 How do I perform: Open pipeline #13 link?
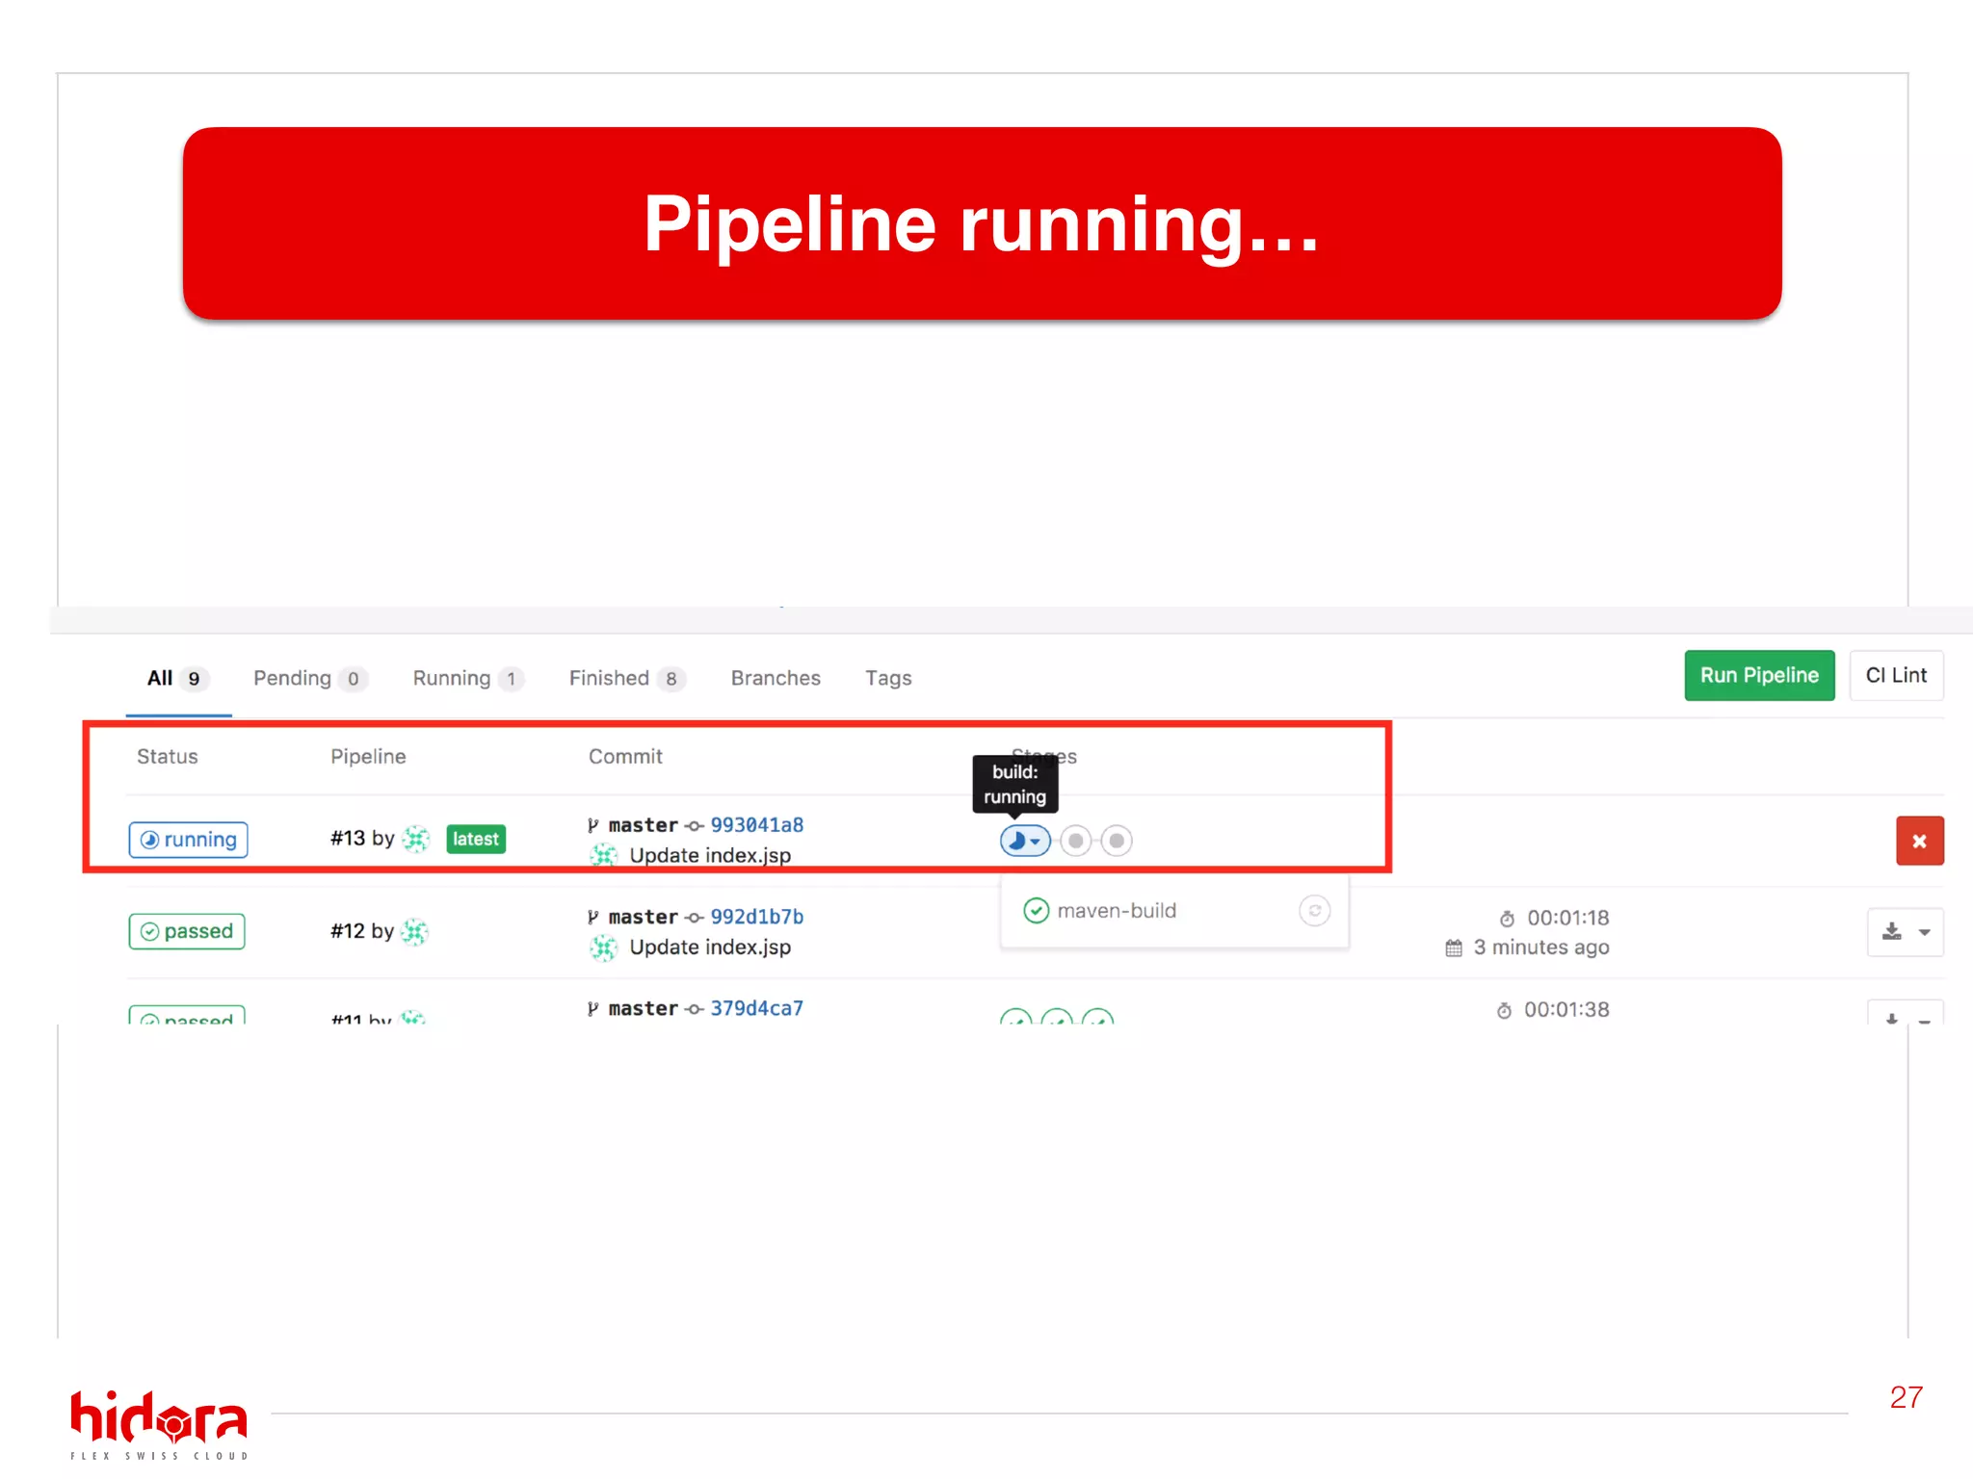[348, 839]
